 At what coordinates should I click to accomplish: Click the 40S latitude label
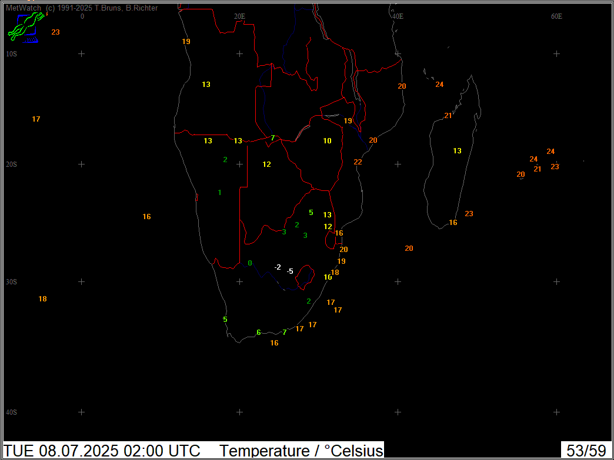click(12, 412)
